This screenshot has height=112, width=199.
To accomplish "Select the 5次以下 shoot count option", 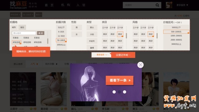I will coord(61,27).
